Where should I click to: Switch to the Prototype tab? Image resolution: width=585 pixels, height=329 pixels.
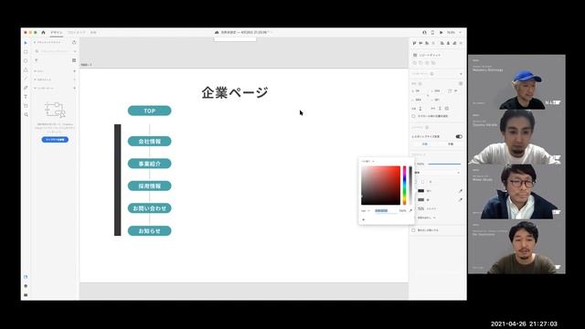77,33
